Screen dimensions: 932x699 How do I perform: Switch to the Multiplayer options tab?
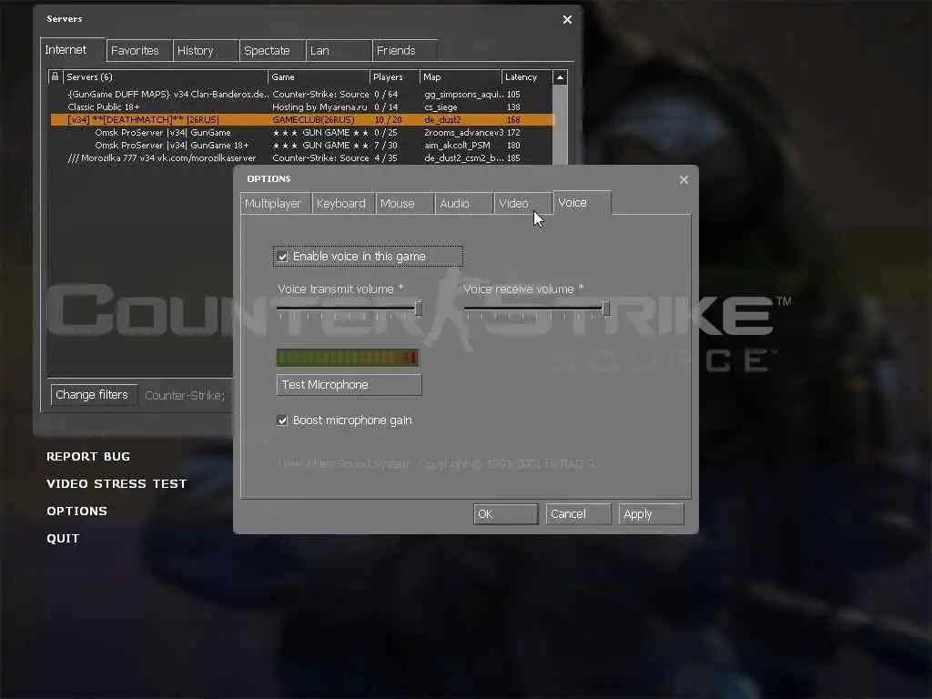(x=275, y=203)
